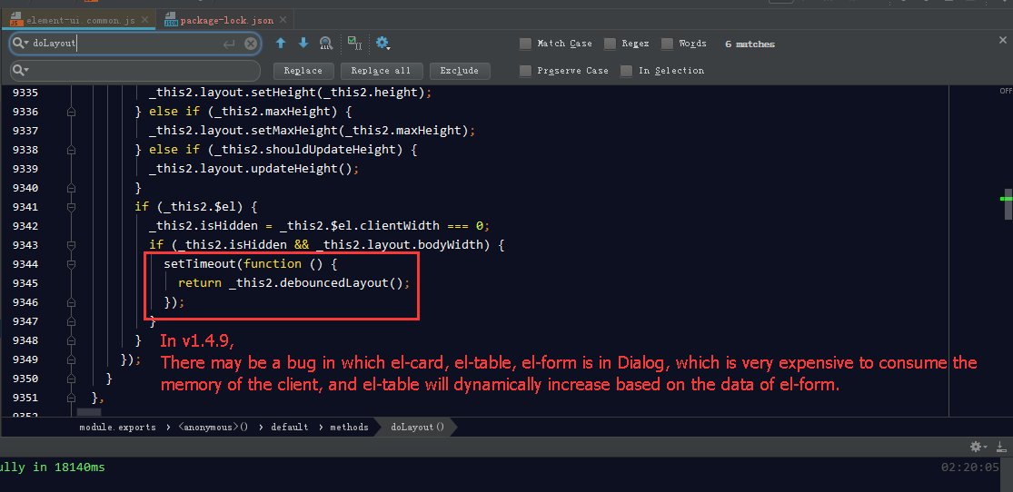
Task: Open search history magnifier dropdown
Action: tap(21, 44)
